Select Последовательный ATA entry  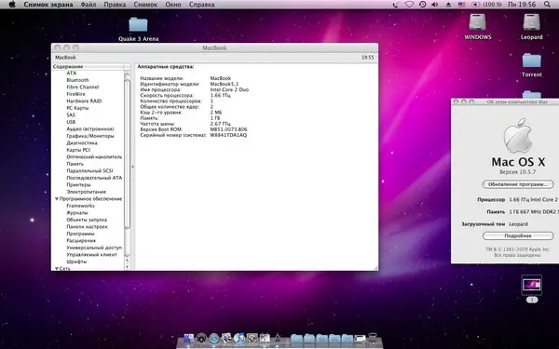pos(94,178)
